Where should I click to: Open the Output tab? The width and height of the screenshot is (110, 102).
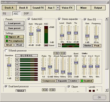(x=98, y=8)
